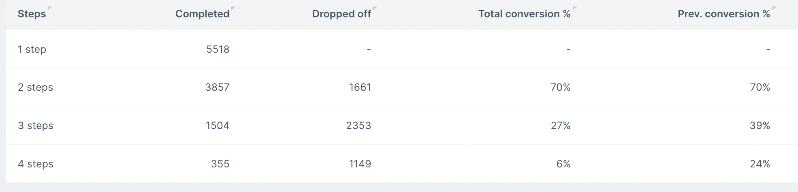Viewport: 798px width, 192px height.
Task: Click the Prev. conversion % header
Action: pyautogui.click(x=724, y=14)
